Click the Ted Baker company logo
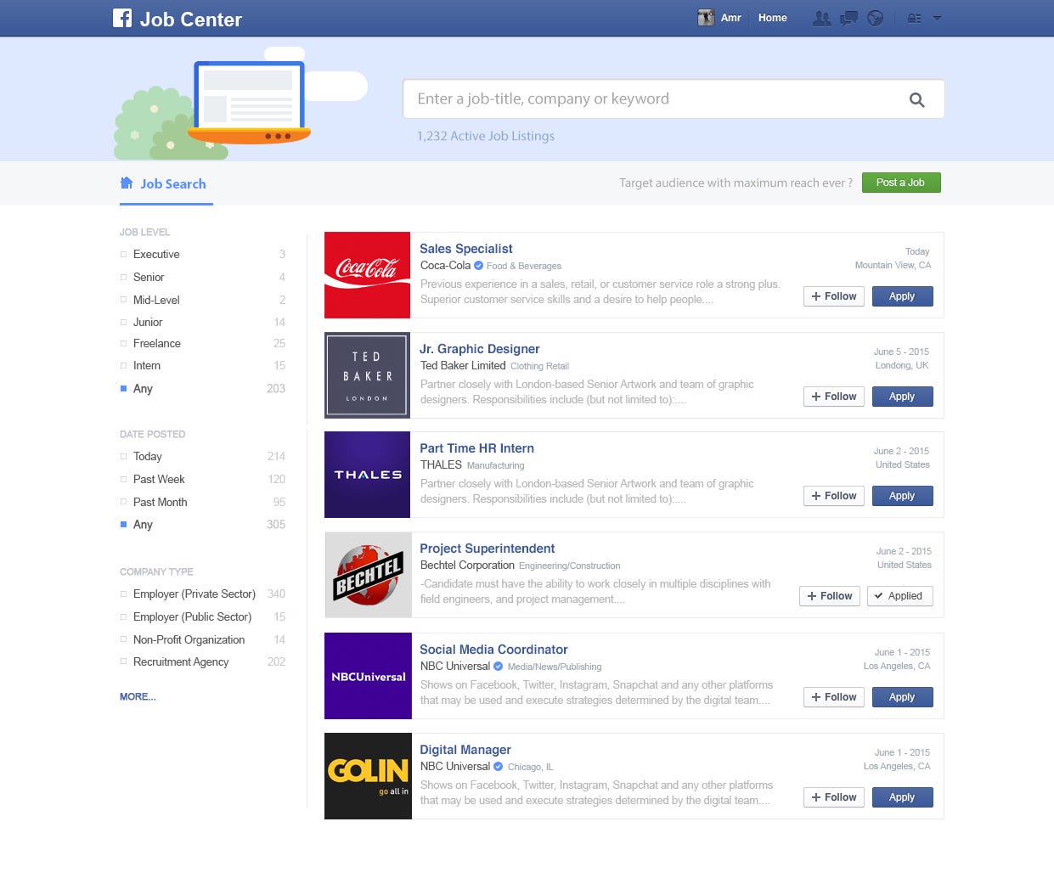The image size is (1054, 878). (367, 375)
